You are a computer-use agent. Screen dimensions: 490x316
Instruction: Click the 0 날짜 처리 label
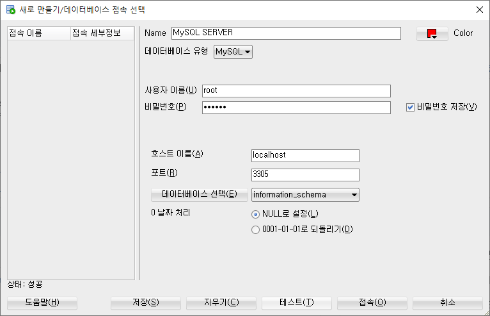point(171,213)
